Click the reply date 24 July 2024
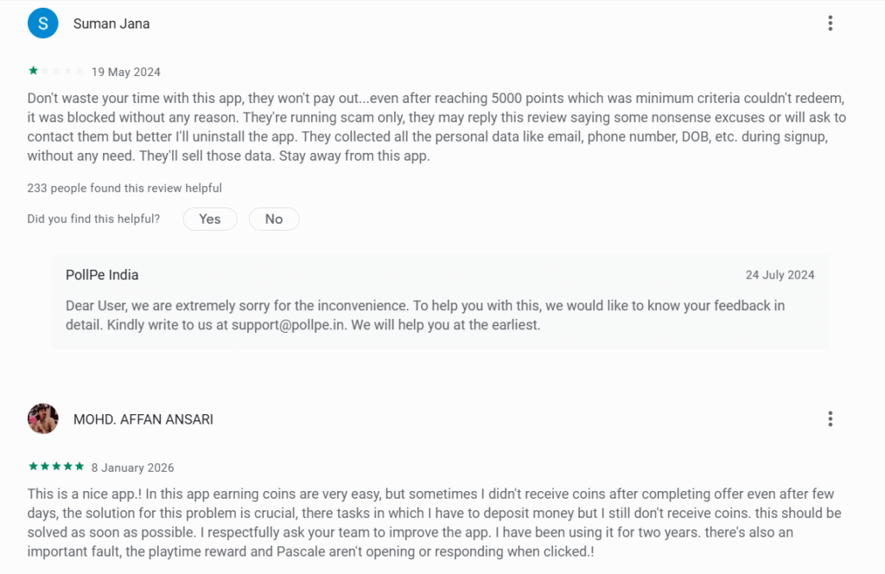Screen dimensions: 885x574 point(780,274)
